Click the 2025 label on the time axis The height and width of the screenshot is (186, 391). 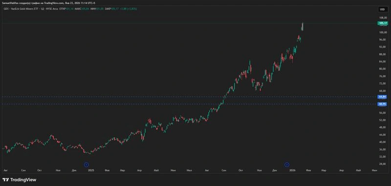[91, 170]
